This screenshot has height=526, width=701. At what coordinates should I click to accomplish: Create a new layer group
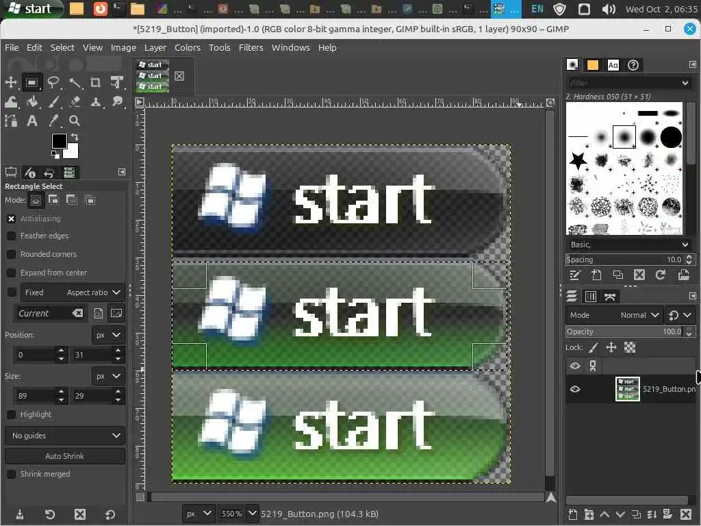(589, 514)
